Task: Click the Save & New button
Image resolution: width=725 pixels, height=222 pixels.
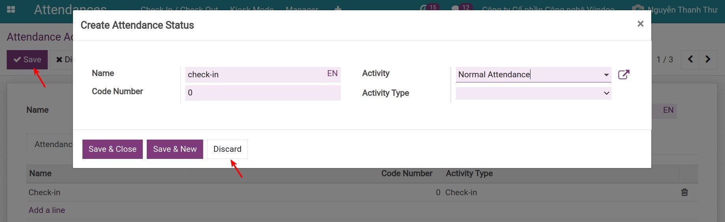Action: pos(175,149)
